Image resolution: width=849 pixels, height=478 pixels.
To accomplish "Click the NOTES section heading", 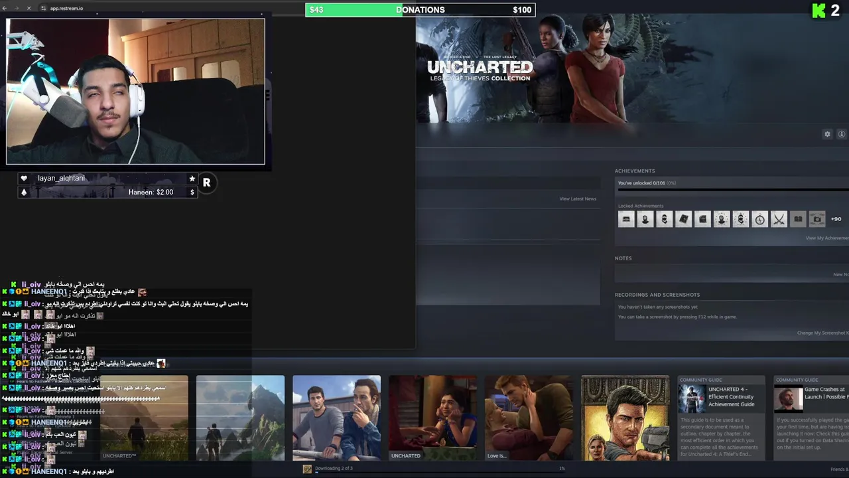I will coord(623,258).
